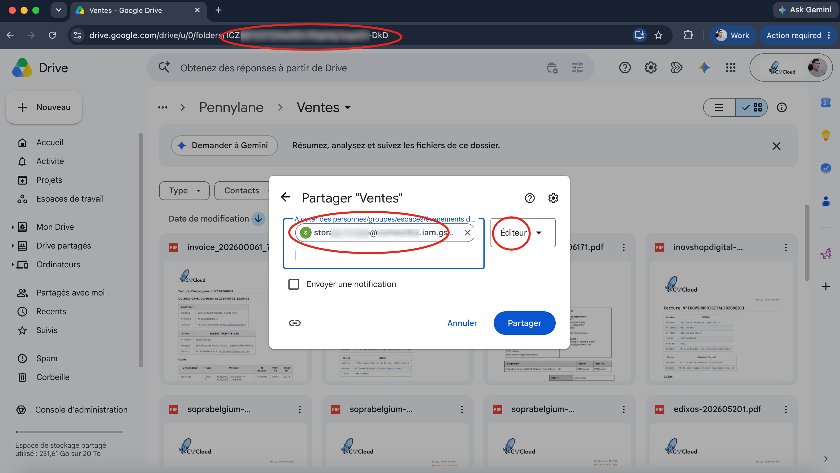Open share settings gear in dialog
Image resolution: width=840 pixels, height=473 pixels.
click(553, 198)
